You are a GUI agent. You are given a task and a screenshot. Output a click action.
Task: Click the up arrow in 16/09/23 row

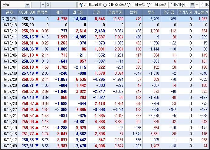37,103
